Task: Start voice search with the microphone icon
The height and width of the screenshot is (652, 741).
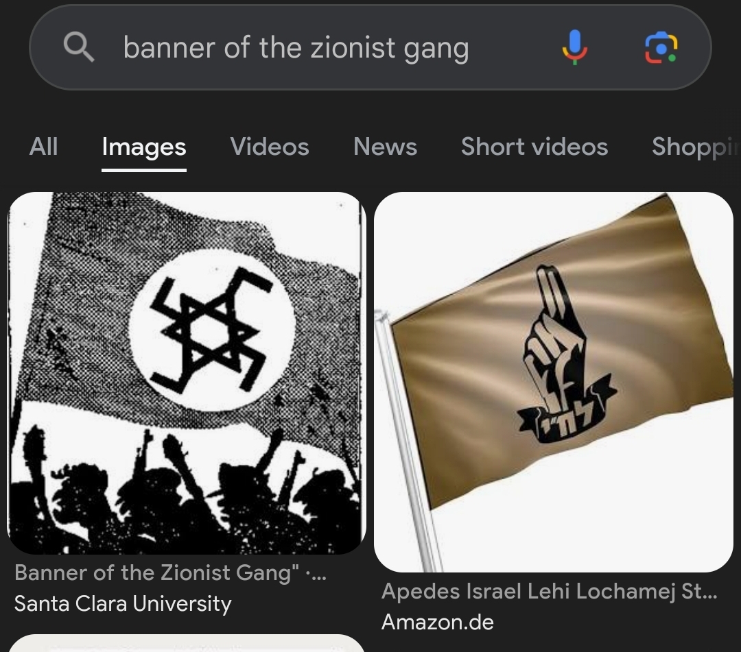Action: point(575,47)
